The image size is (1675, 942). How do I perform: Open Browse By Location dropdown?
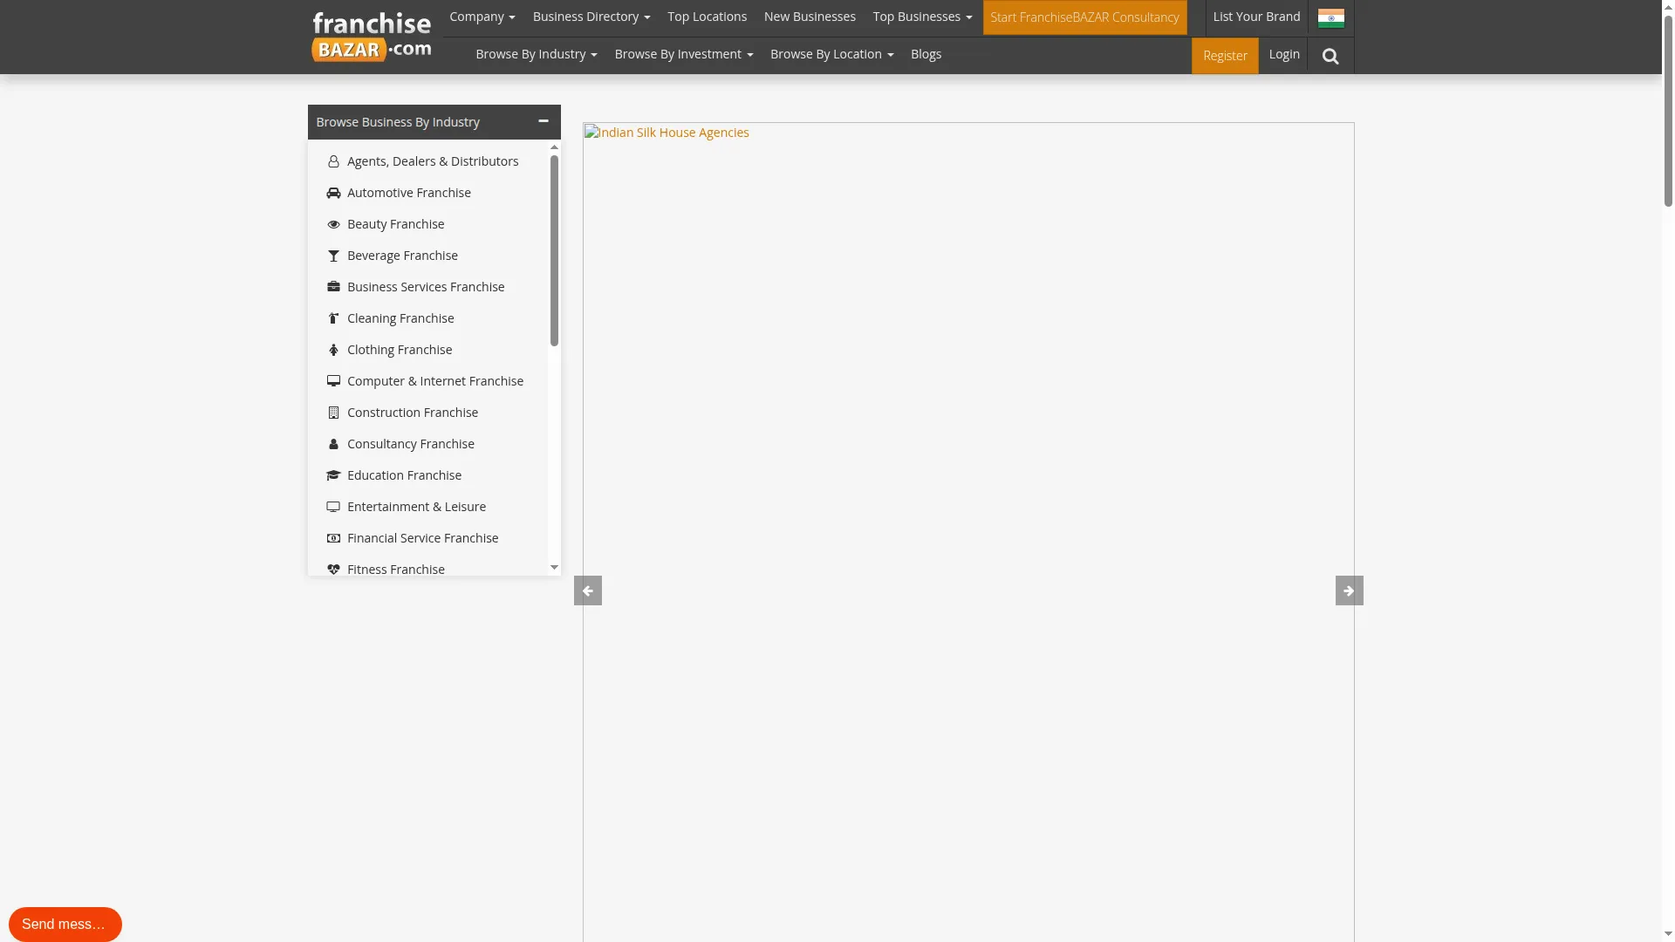click(x=832, y=54)
